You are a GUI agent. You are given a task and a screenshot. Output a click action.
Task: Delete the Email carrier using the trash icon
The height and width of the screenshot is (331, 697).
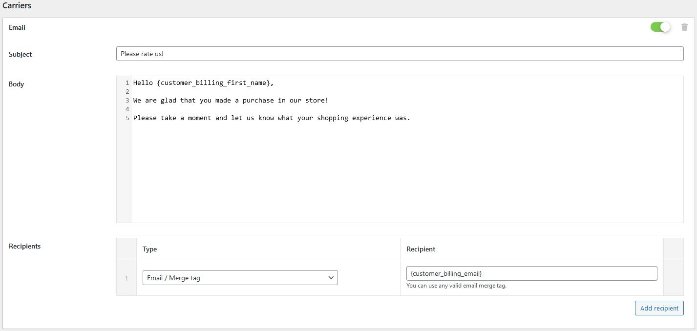684,27
